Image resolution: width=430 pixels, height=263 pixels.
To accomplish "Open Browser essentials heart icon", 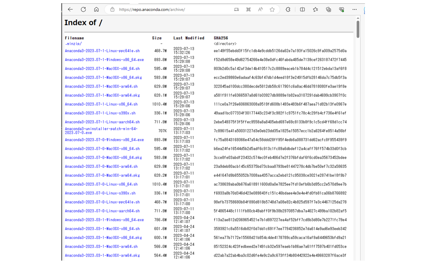I will [x=341, y=9].
